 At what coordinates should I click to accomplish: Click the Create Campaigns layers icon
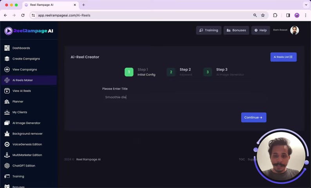coord(7,59)
